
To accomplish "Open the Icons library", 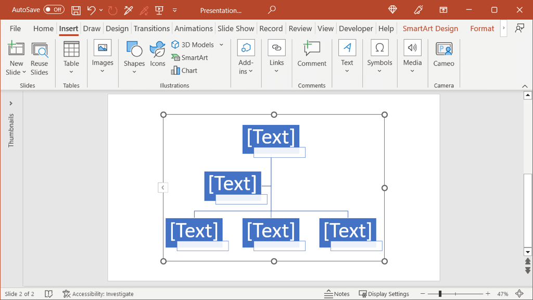I will coord(157,55).
